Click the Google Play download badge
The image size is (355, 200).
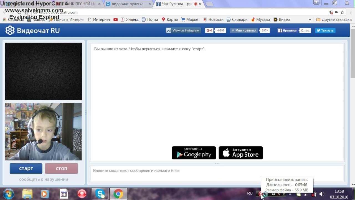point(194,153)
